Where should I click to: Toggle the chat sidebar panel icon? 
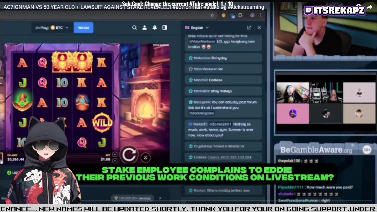coord(165,27)
